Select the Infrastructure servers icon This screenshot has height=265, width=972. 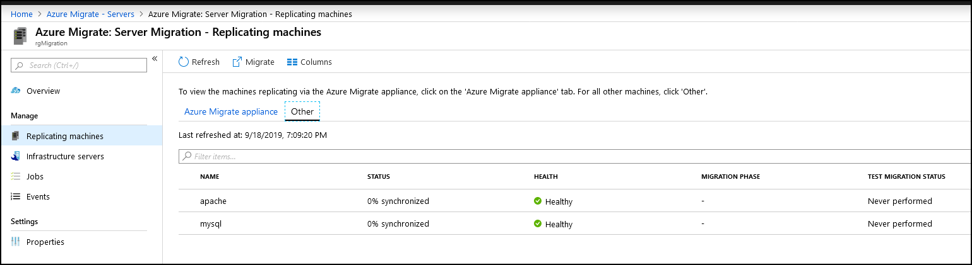(16, 156)
